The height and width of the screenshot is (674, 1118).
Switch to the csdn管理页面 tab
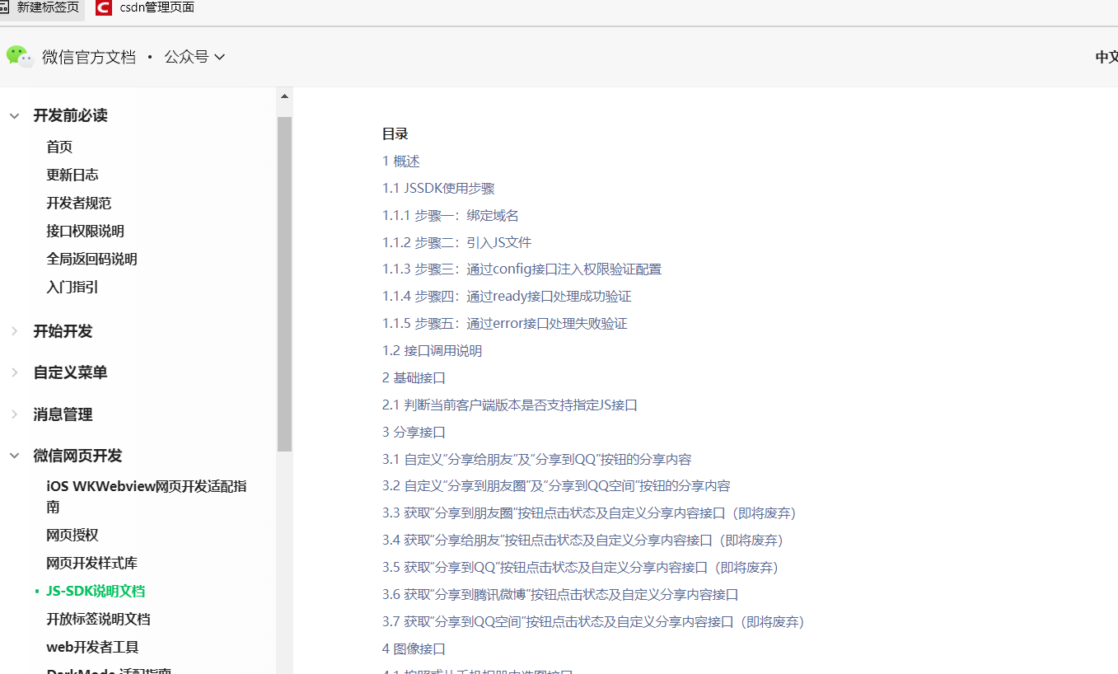pyautogui.click(x=157, y=7)
